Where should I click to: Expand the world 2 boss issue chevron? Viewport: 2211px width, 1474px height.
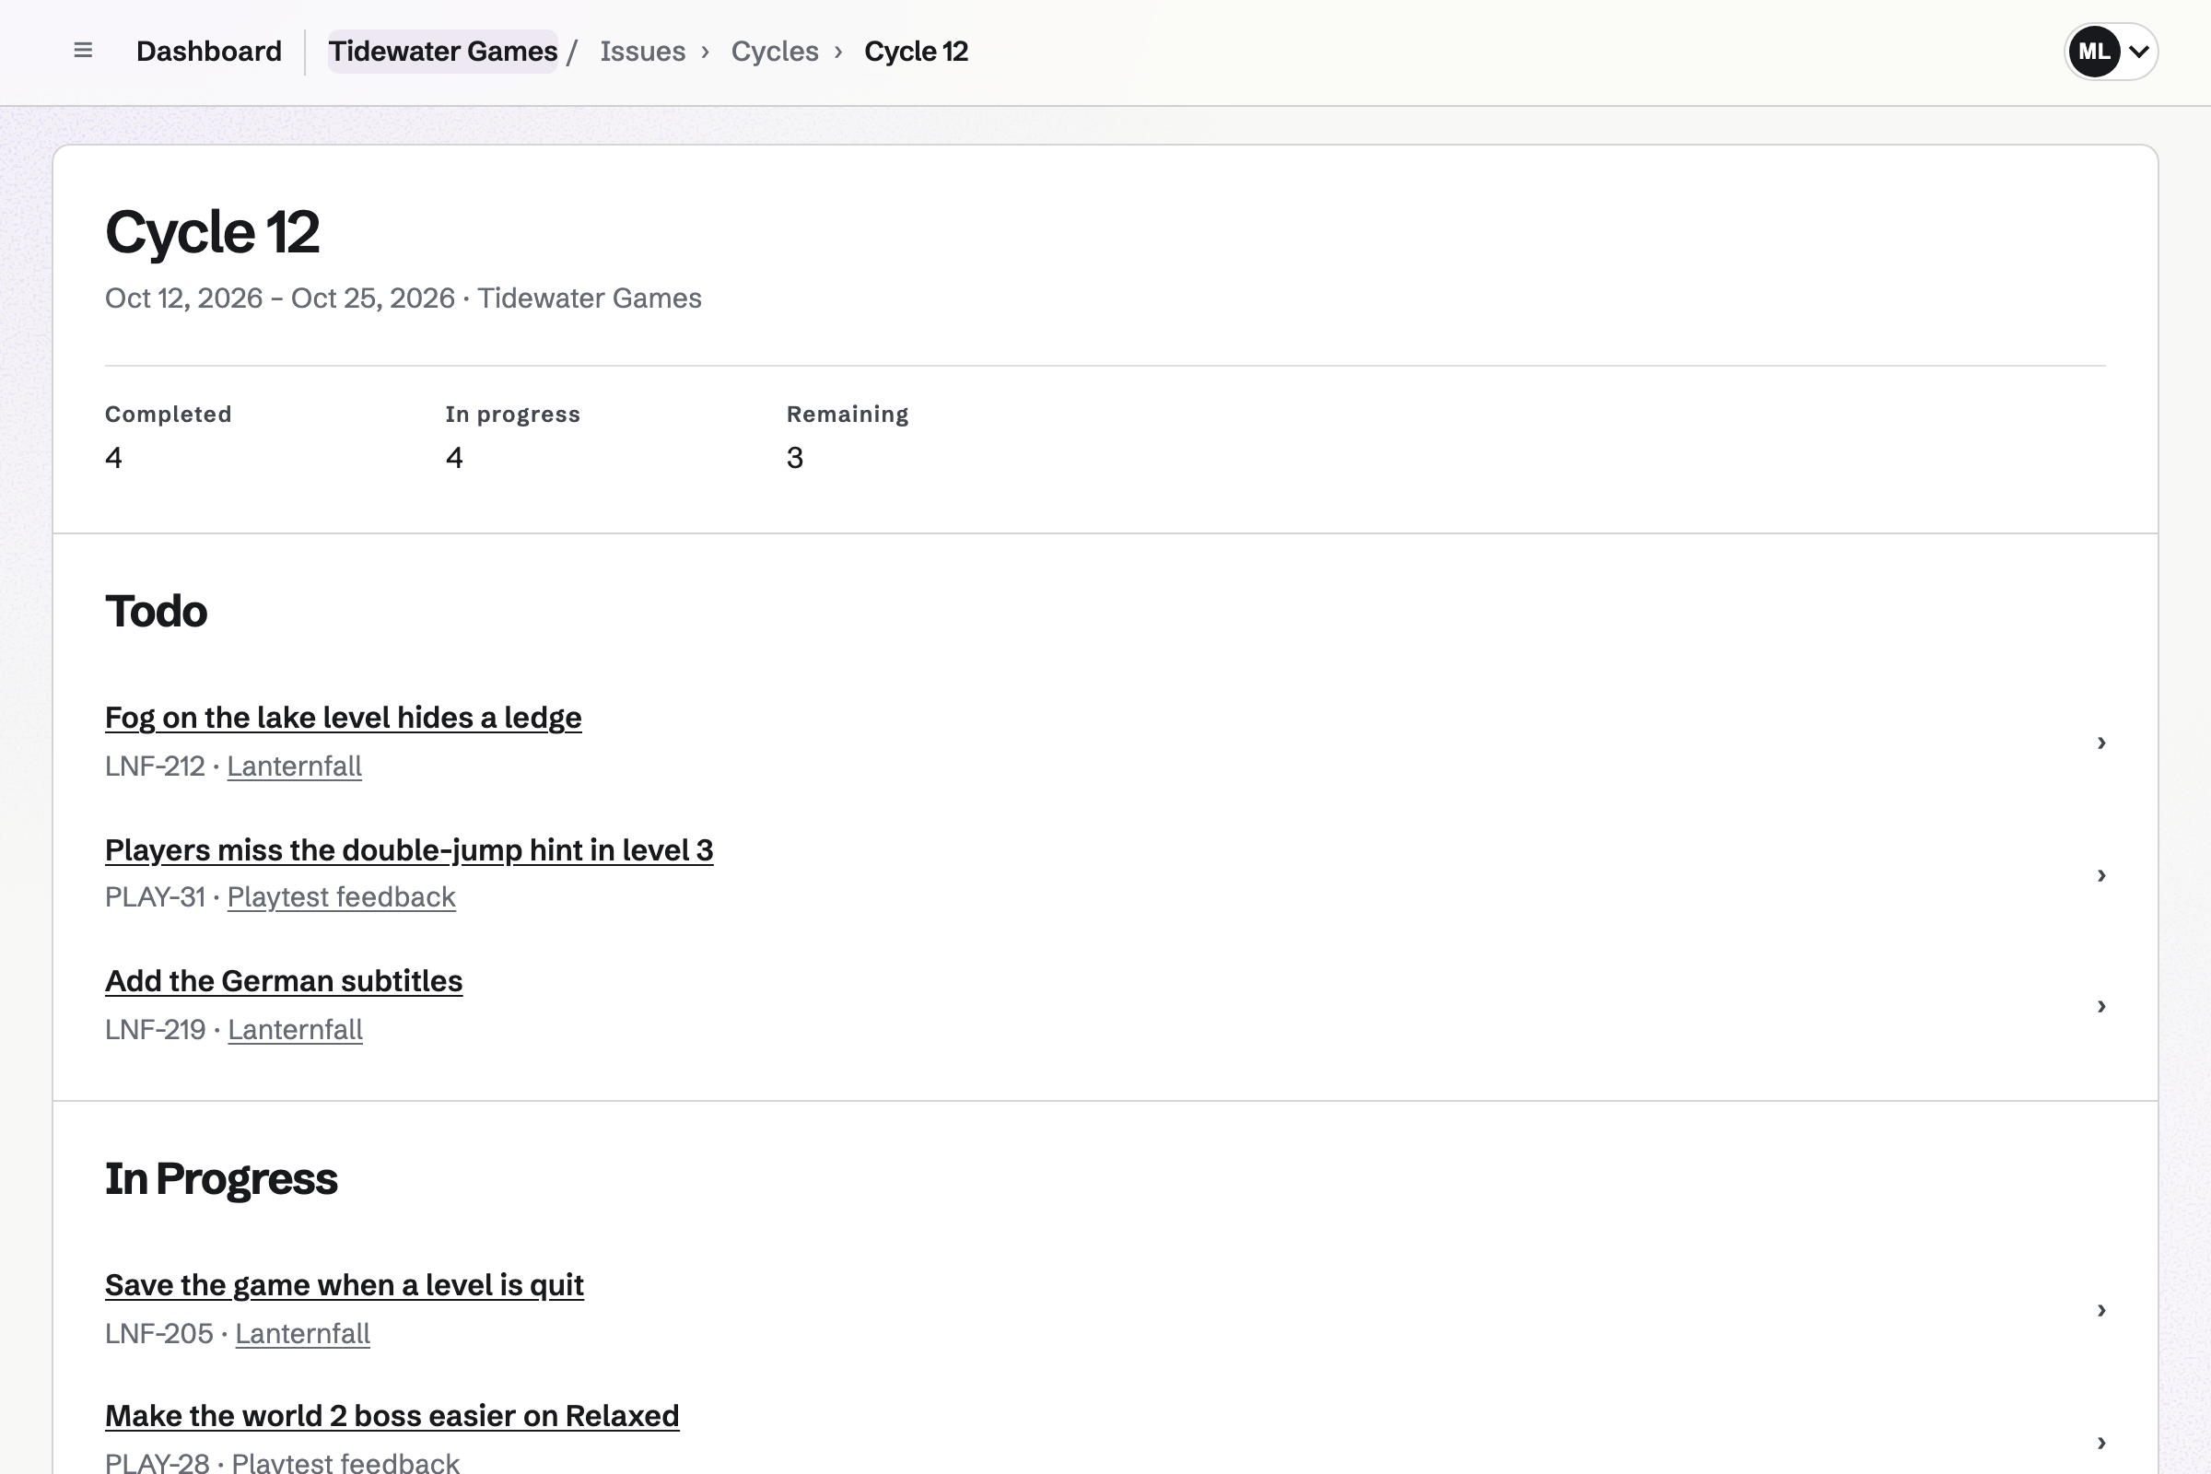pos(2101,1442)
